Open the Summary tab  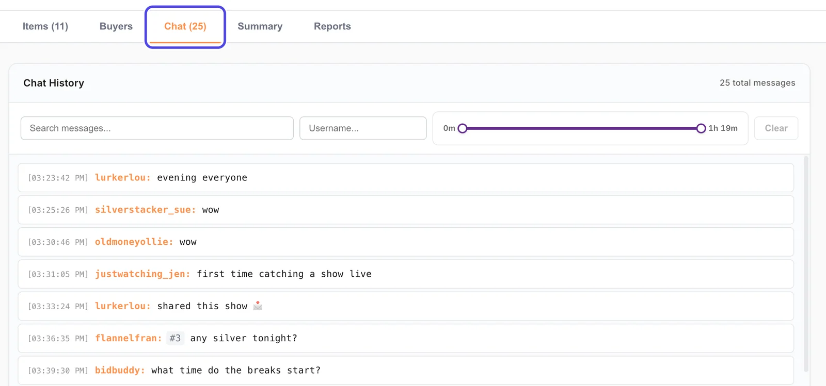coord(260,26)
